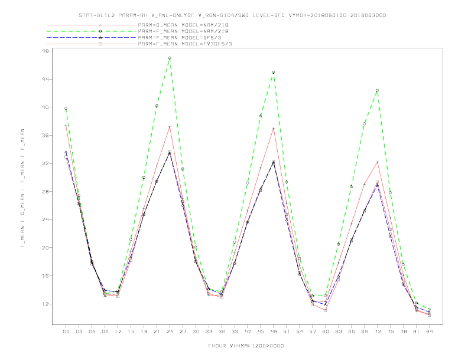Screen dimensions: 468x361
Task: Select legend entry PARM=F_MEAN MODEL=FV3GFS/3
Action: pos(185,44)
